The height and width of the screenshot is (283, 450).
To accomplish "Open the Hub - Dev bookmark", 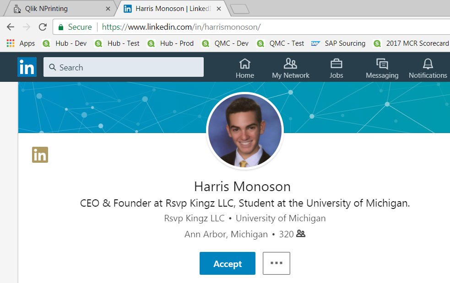I will coord(65,43).
